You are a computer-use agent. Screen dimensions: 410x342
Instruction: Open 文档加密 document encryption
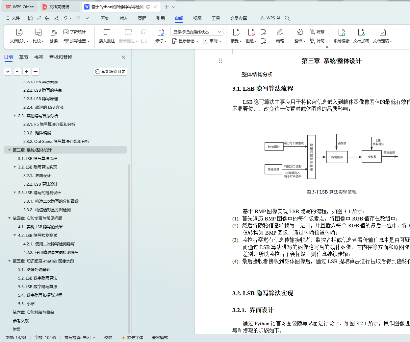click(361, 36)
